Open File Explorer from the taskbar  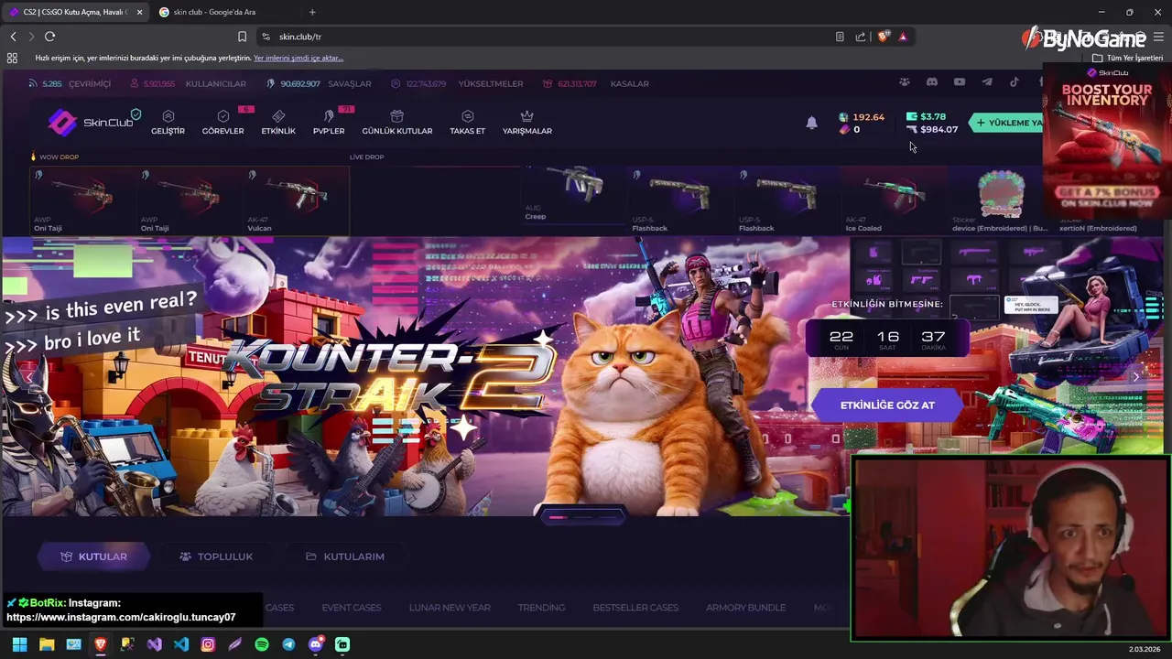point(47,644)
